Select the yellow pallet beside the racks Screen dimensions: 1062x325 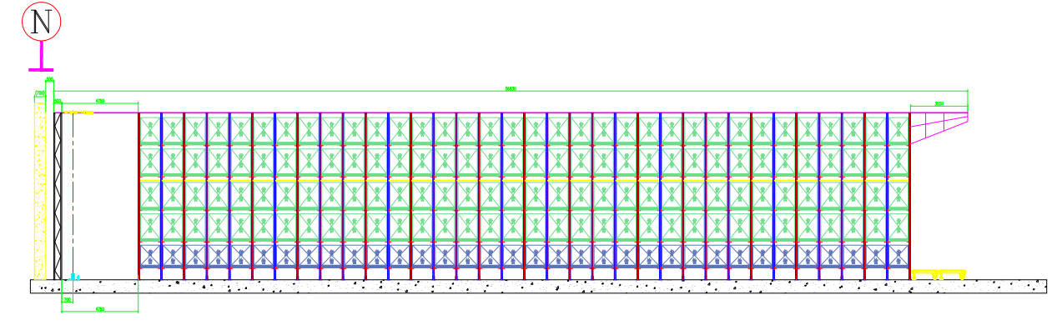coord(939,273)
